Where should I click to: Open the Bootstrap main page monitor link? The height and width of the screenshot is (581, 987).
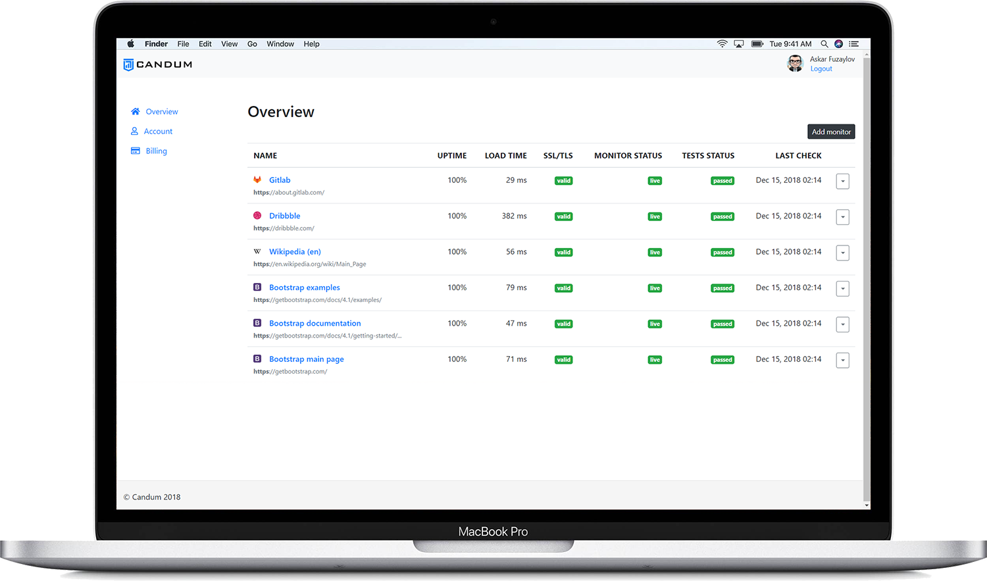tap(307, 359)
